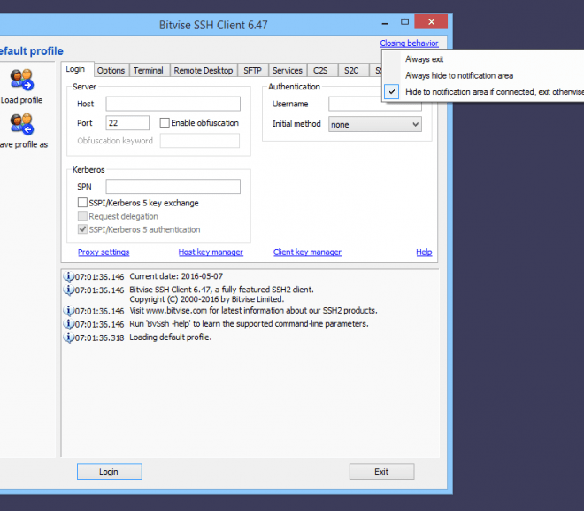
Task: Click the Port field showing 22
Action: tap(127, 122)
